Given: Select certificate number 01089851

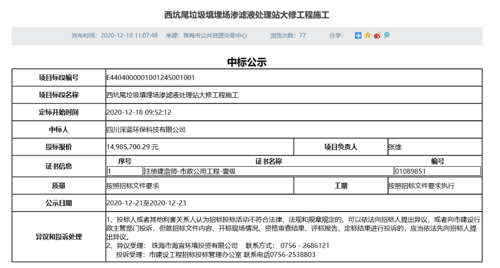Looking at the screenshot, I should point(410,171).
